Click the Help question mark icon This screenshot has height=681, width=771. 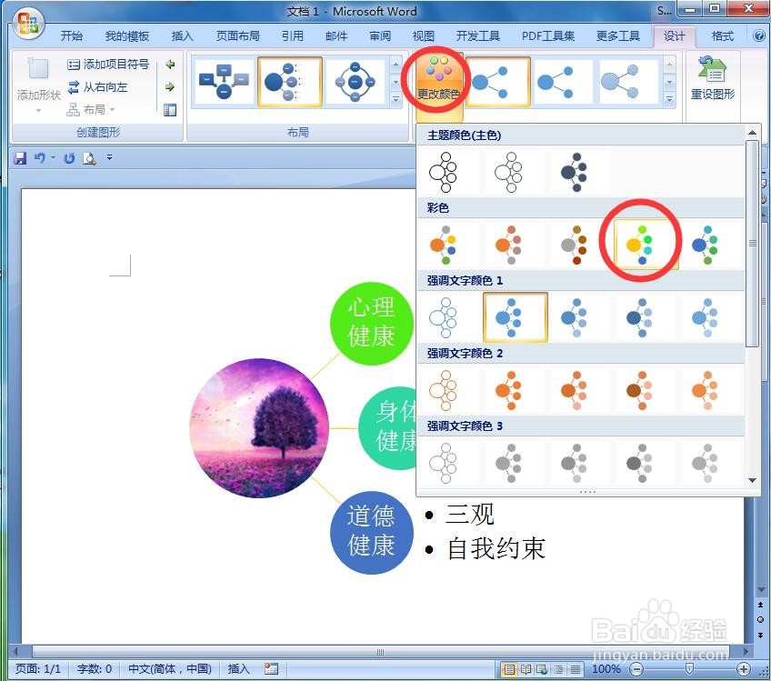[759, 35]
